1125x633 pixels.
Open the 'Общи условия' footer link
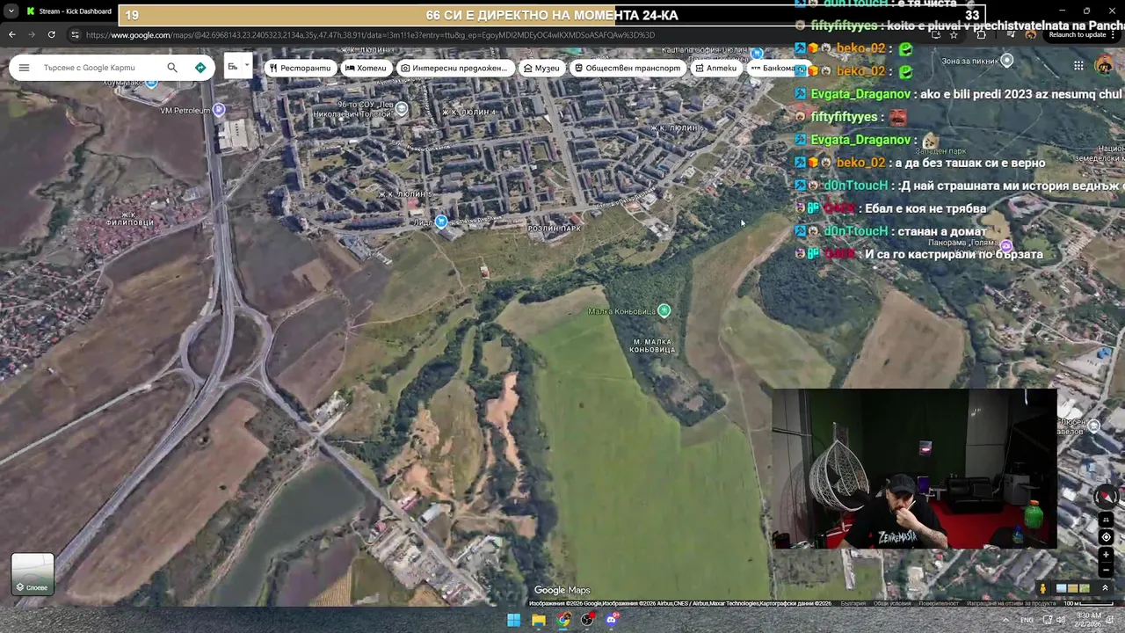click(892, 603)
